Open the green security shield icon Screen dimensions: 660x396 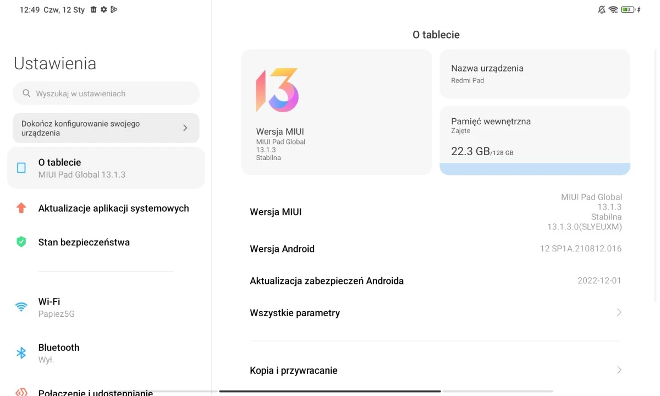pos(22,242)
